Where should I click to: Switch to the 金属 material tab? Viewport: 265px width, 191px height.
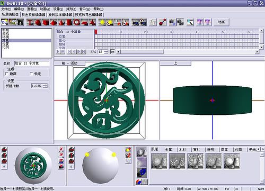coord(169,150)
